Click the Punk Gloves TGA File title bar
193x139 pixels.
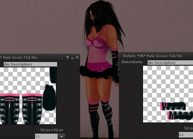[x=156, y=56]
